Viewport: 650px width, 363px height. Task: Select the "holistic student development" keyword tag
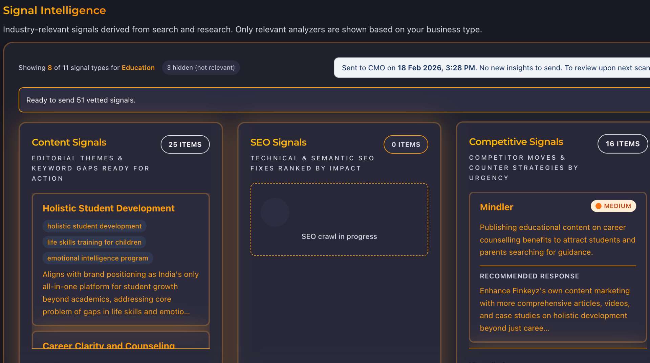[x=94, y=226]
